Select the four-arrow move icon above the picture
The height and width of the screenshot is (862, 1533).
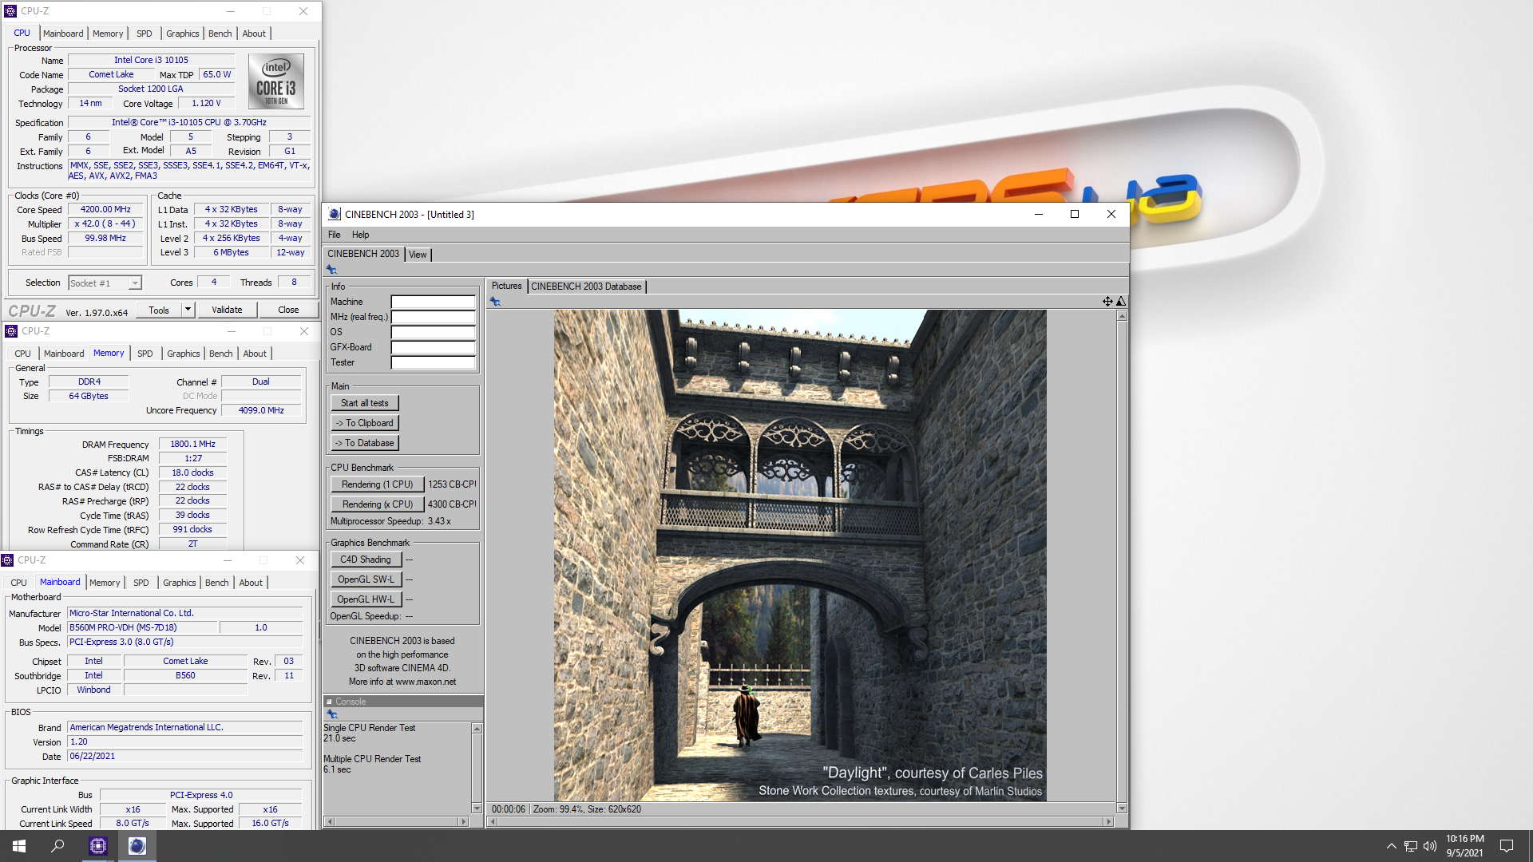coord(1107,302)
